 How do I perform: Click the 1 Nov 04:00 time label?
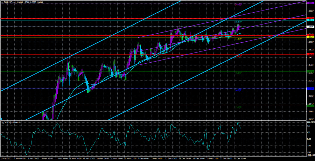pyautogui.click(x=19, y=159)
